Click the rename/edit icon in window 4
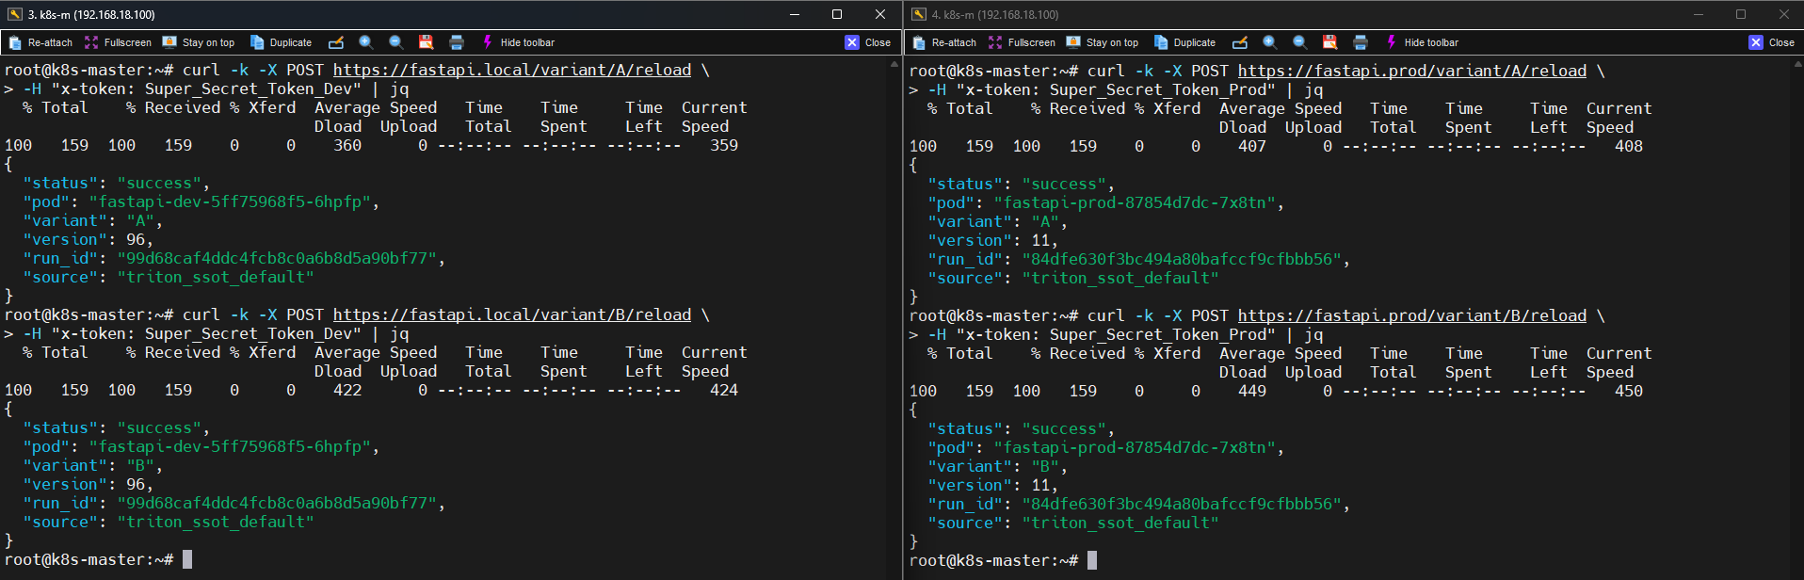Viewport: 1804px width, 580px height. pos(1240,42)
